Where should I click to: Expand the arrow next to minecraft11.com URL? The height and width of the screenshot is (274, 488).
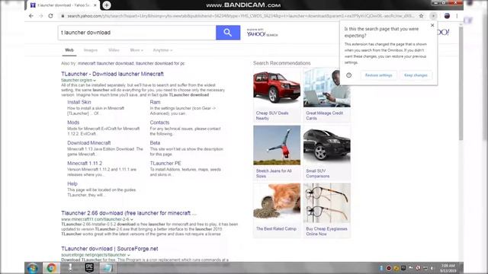[x=132, y=219]
